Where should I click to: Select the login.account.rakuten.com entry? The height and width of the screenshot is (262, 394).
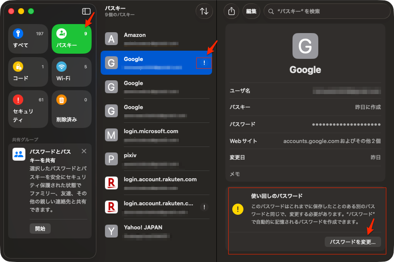[x=156, y=183]
